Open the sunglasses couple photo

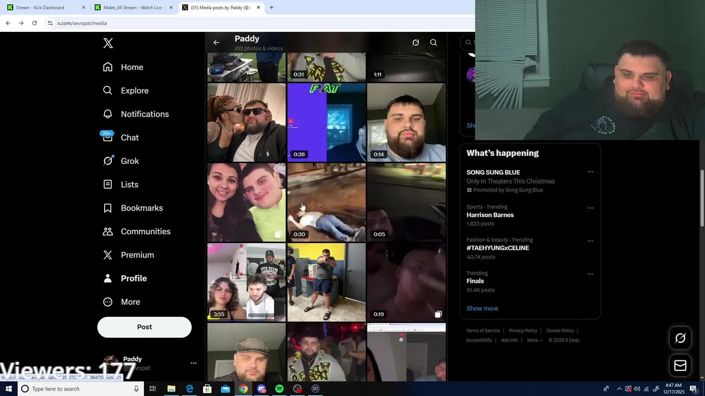246,122
